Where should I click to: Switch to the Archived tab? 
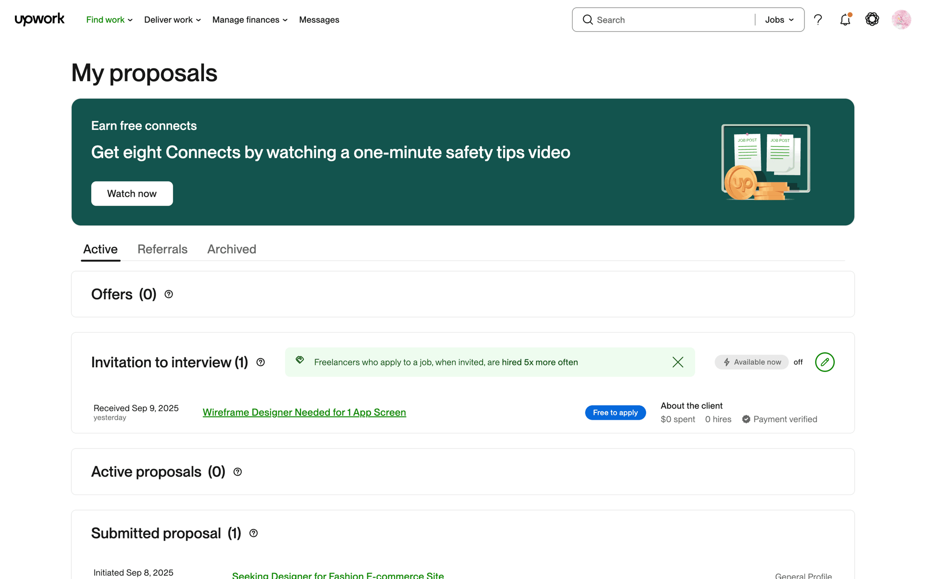tap(231, 249)
